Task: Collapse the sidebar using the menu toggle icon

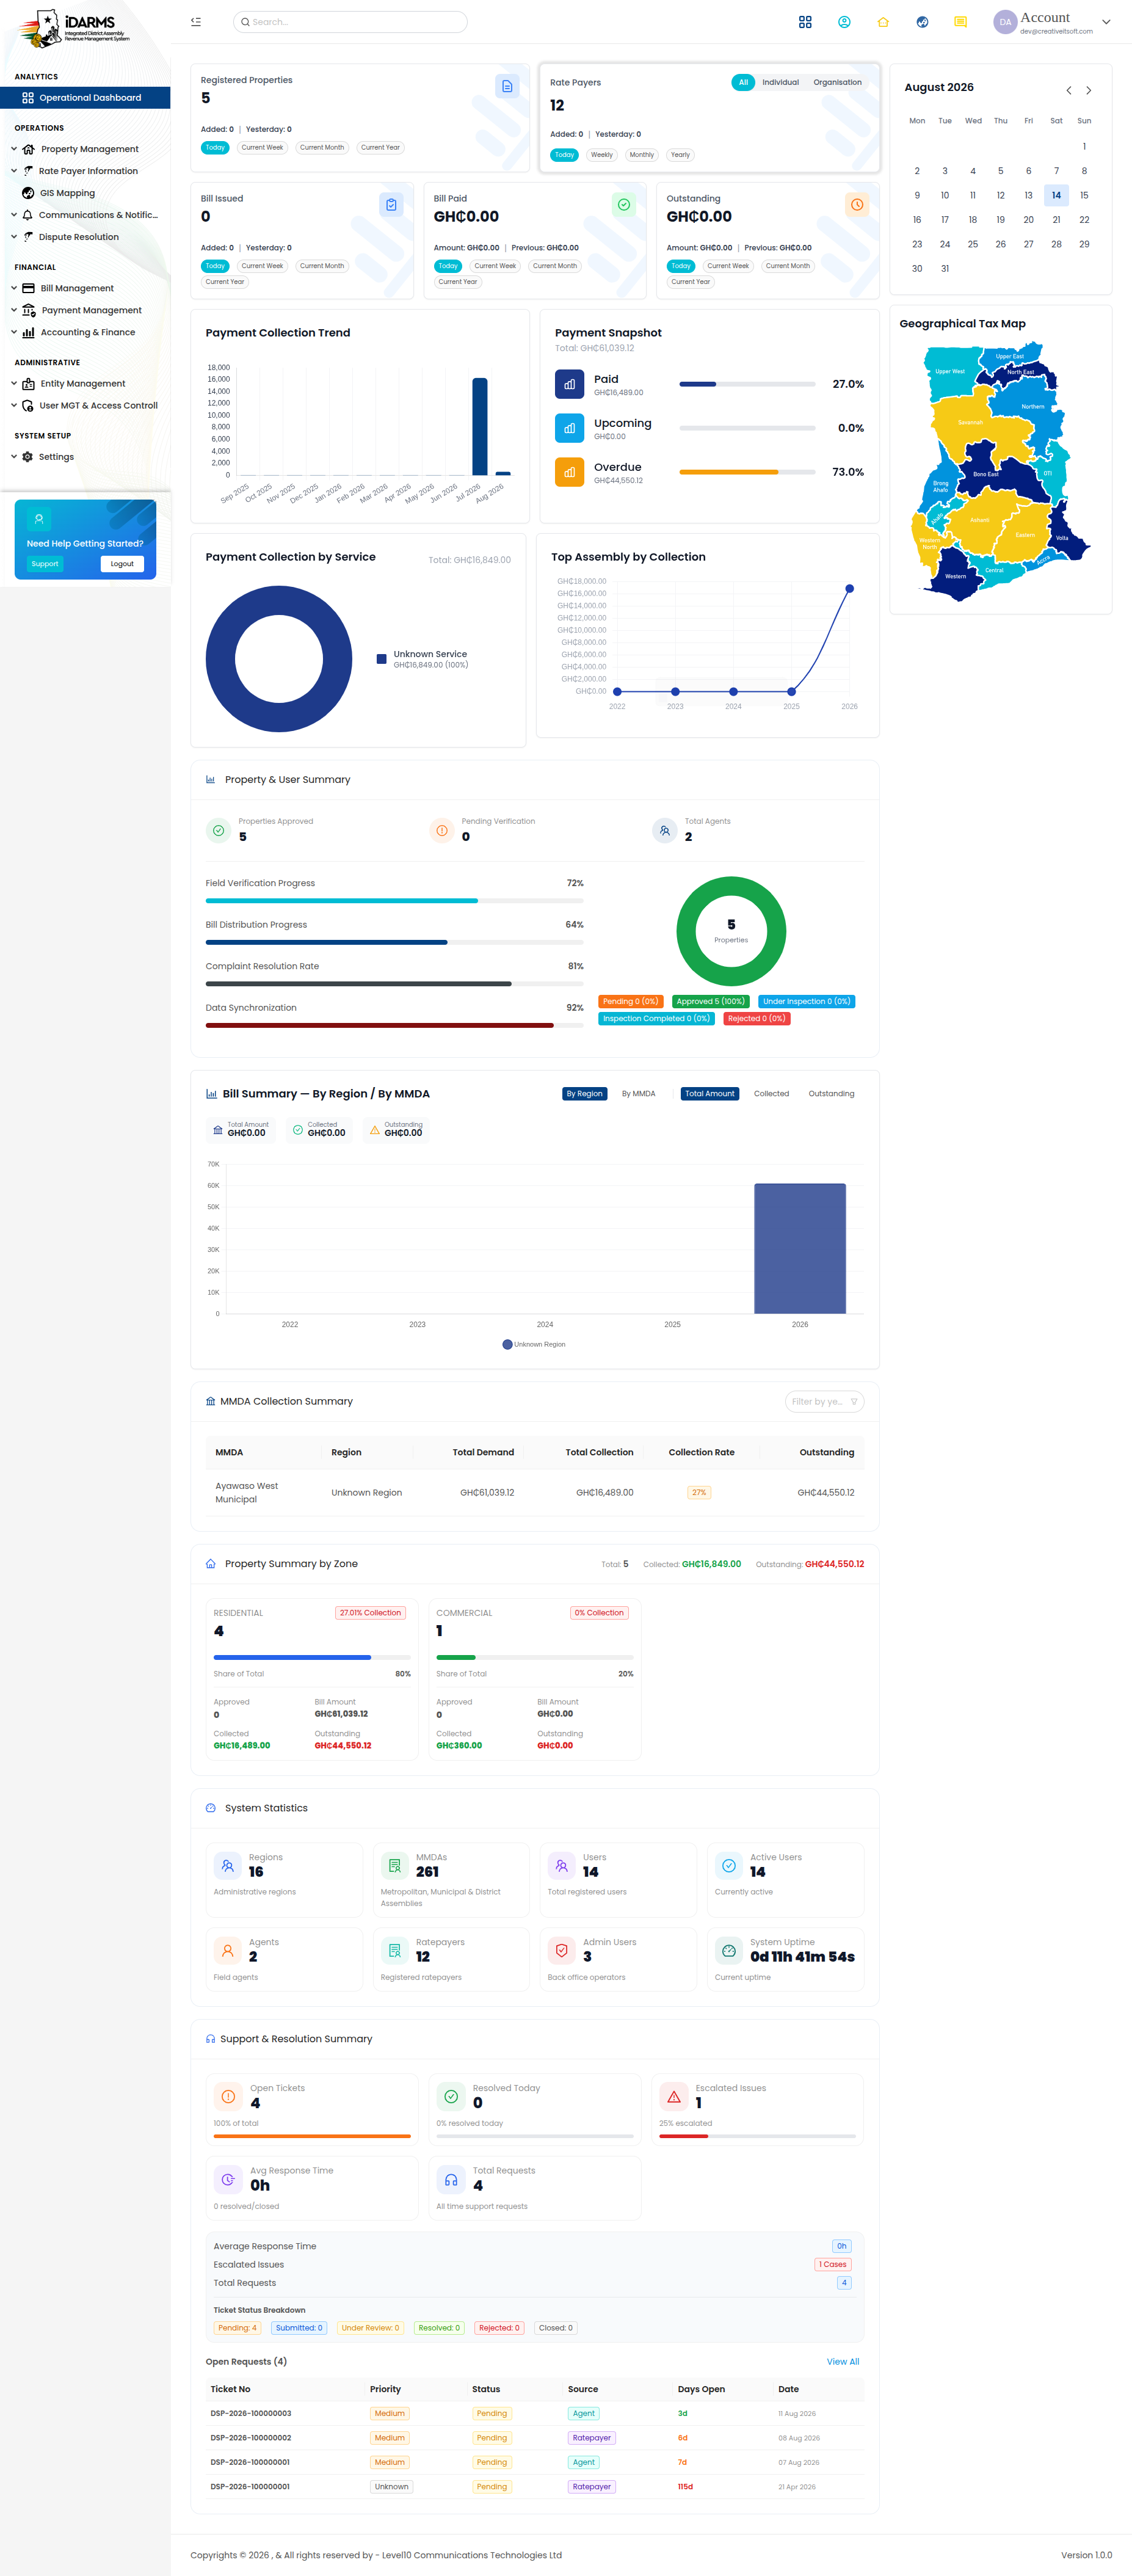Action: 196,22
